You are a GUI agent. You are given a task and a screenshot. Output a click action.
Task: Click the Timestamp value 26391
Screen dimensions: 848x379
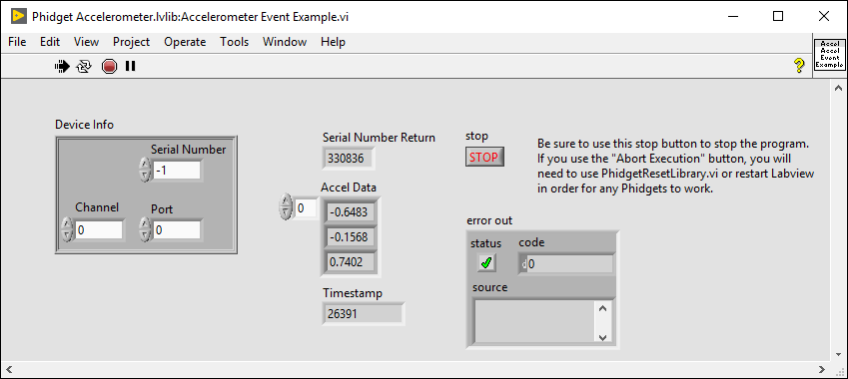pos(363,314)
